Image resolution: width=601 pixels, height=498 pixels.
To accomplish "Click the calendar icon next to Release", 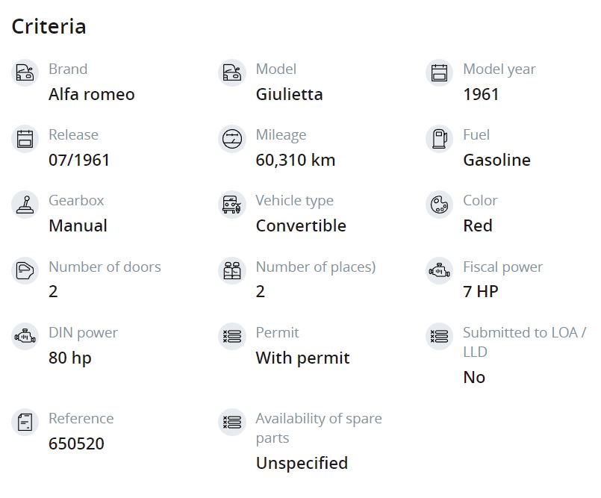I will click(25, 139).
